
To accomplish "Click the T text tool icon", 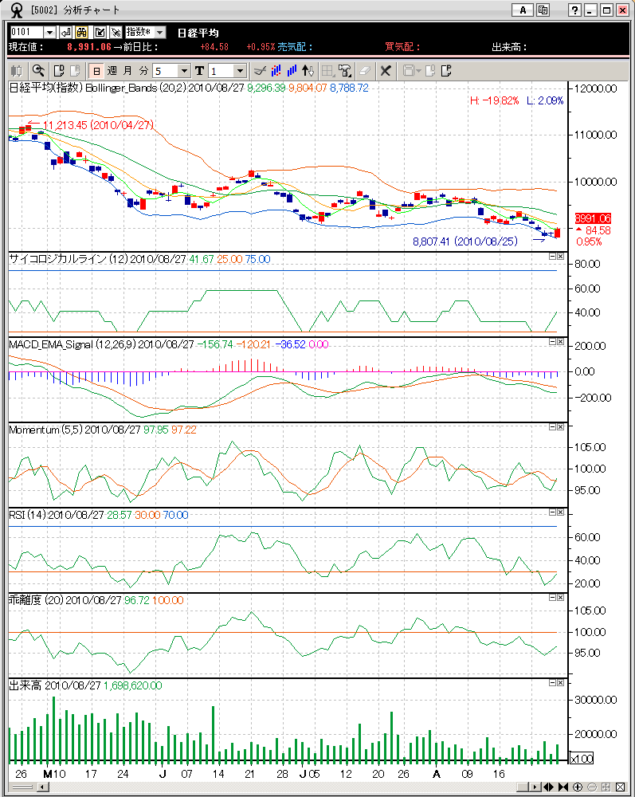I will (x=199, y=70).
